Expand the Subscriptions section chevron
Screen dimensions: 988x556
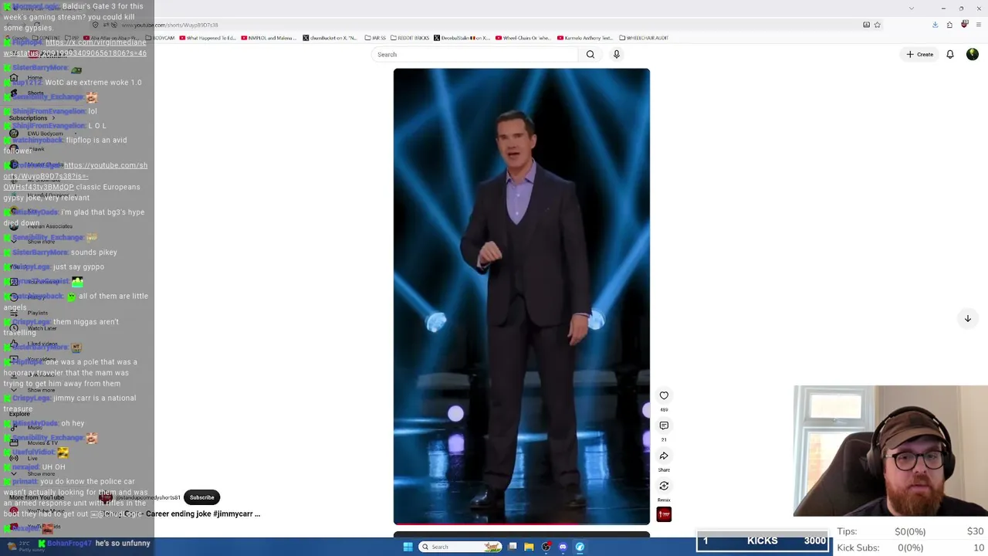tap(53, 118)
